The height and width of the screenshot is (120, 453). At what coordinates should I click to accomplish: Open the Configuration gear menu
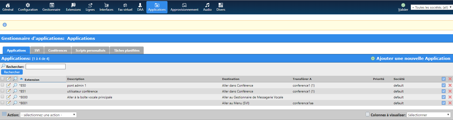28,7
